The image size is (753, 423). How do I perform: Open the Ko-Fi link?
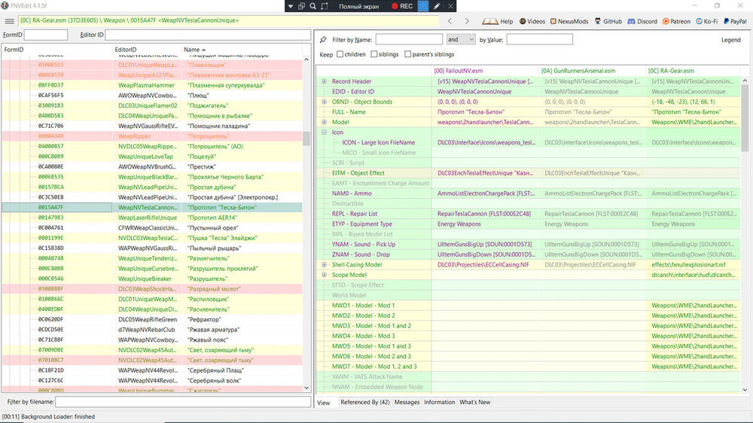pos(707,21)
